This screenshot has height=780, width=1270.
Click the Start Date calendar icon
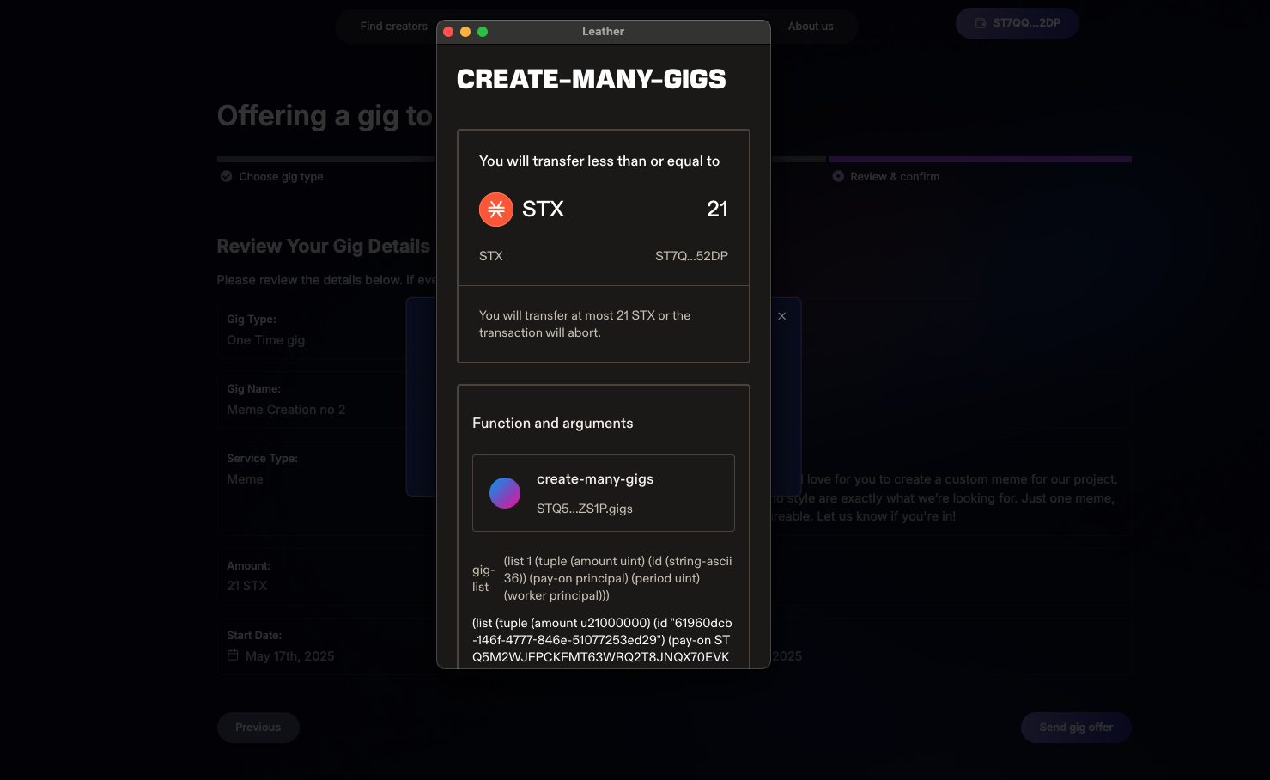(233, 655)
